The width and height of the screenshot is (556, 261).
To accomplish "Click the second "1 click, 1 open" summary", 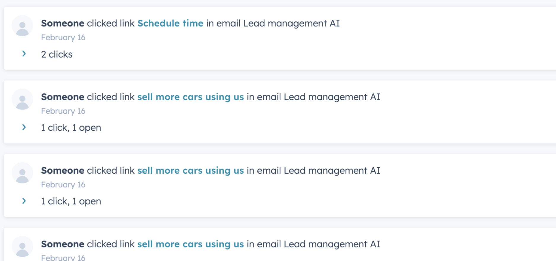I will (x=71, y=202).
